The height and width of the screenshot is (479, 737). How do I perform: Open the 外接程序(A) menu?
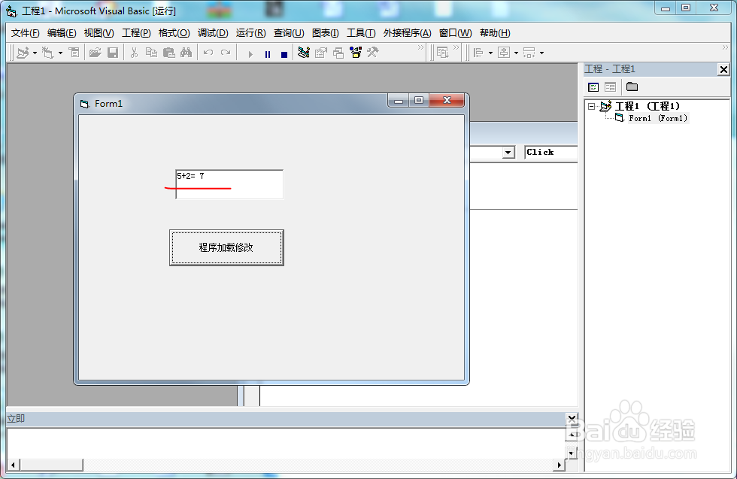pos(407,33)
